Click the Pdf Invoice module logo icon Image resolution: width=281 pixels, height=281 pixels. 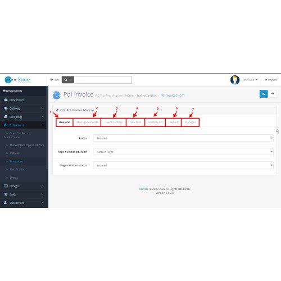coord(57,94)
